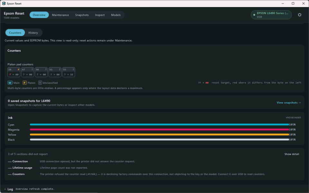Select platen pad counter byte 55
The height and width of the screenshot is (193, 309).
coord(69,72)
